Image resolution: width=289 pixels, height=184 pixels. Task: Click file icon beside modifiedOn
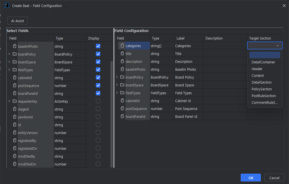15,164
